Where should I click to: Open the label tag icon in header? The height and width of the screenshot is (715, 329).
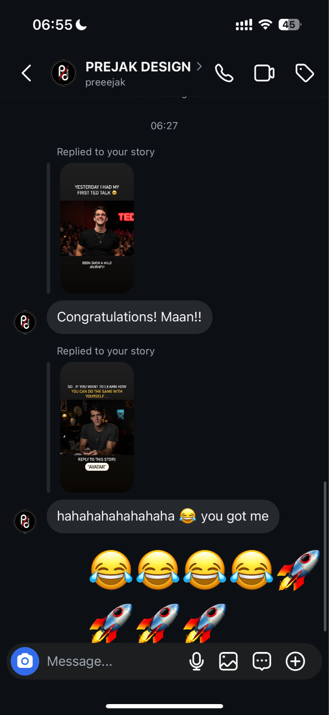point(305,73)
